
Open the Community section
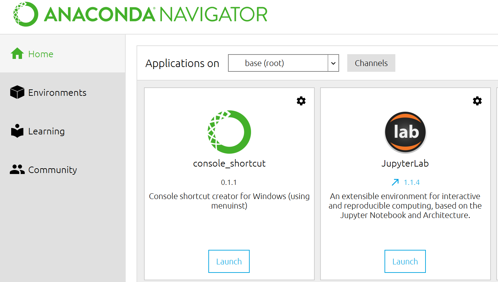(x=53, y=170)
